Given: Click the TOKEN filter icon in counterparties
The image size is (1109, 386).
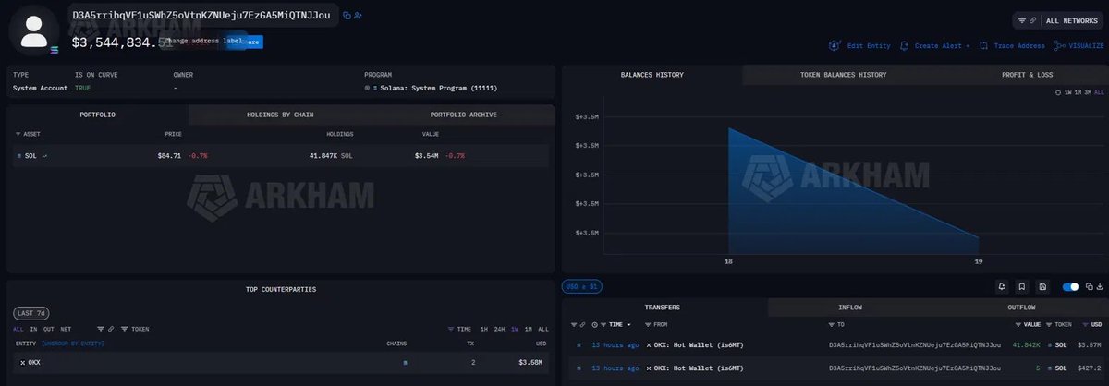Looking at the screenshot, I should 124,329.
